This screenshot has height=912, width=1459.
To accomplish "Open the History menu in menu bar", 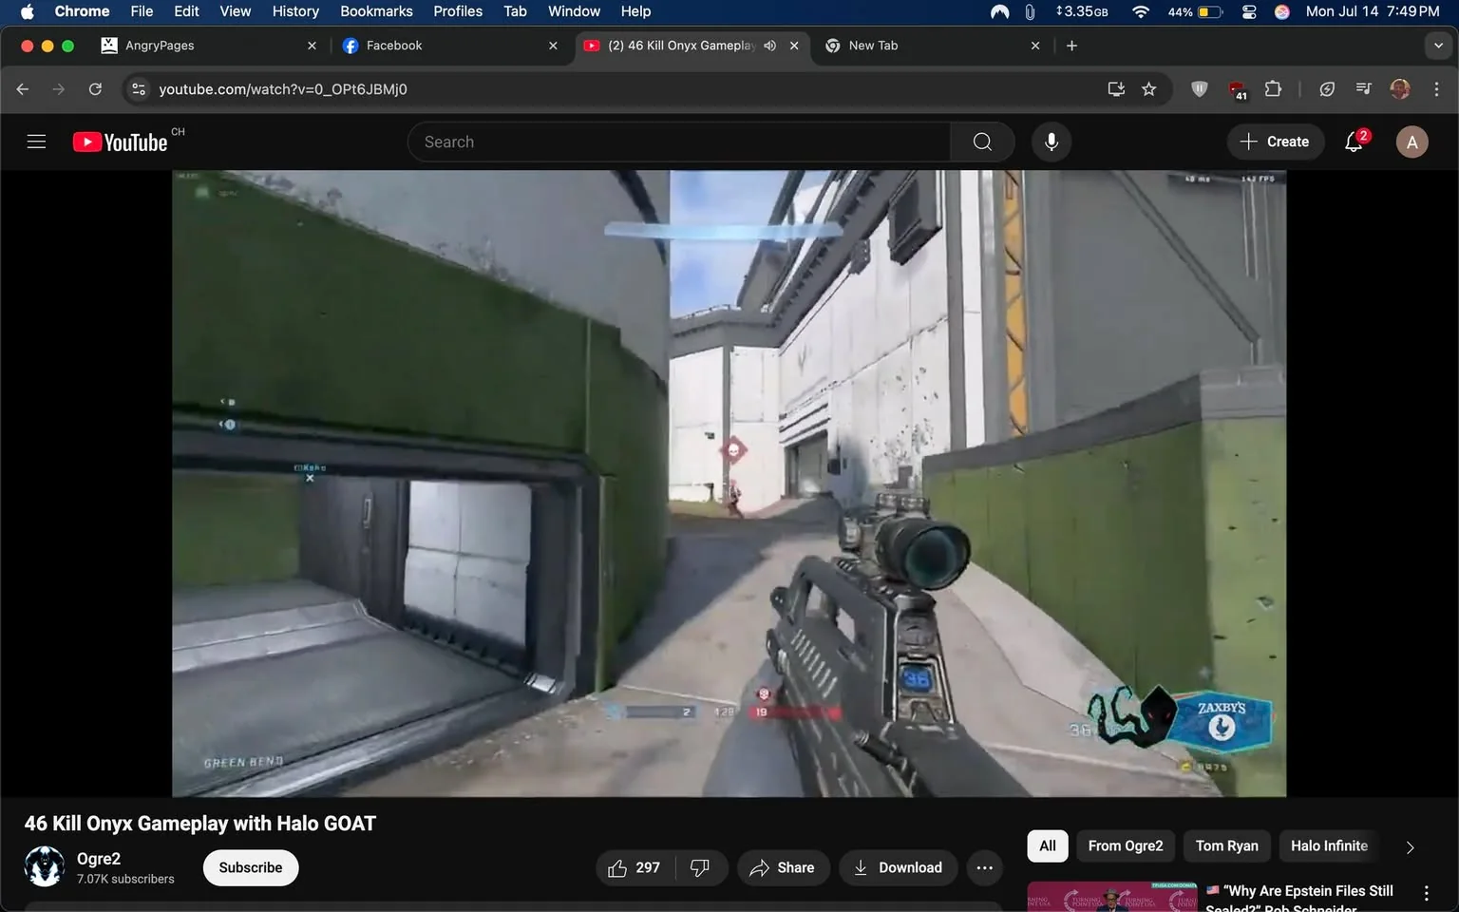I will (x=295, y=11).
